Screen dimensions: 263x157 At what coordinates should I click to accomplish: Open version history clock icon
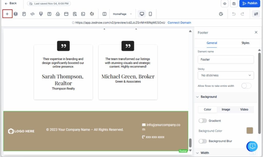point(221,14)
